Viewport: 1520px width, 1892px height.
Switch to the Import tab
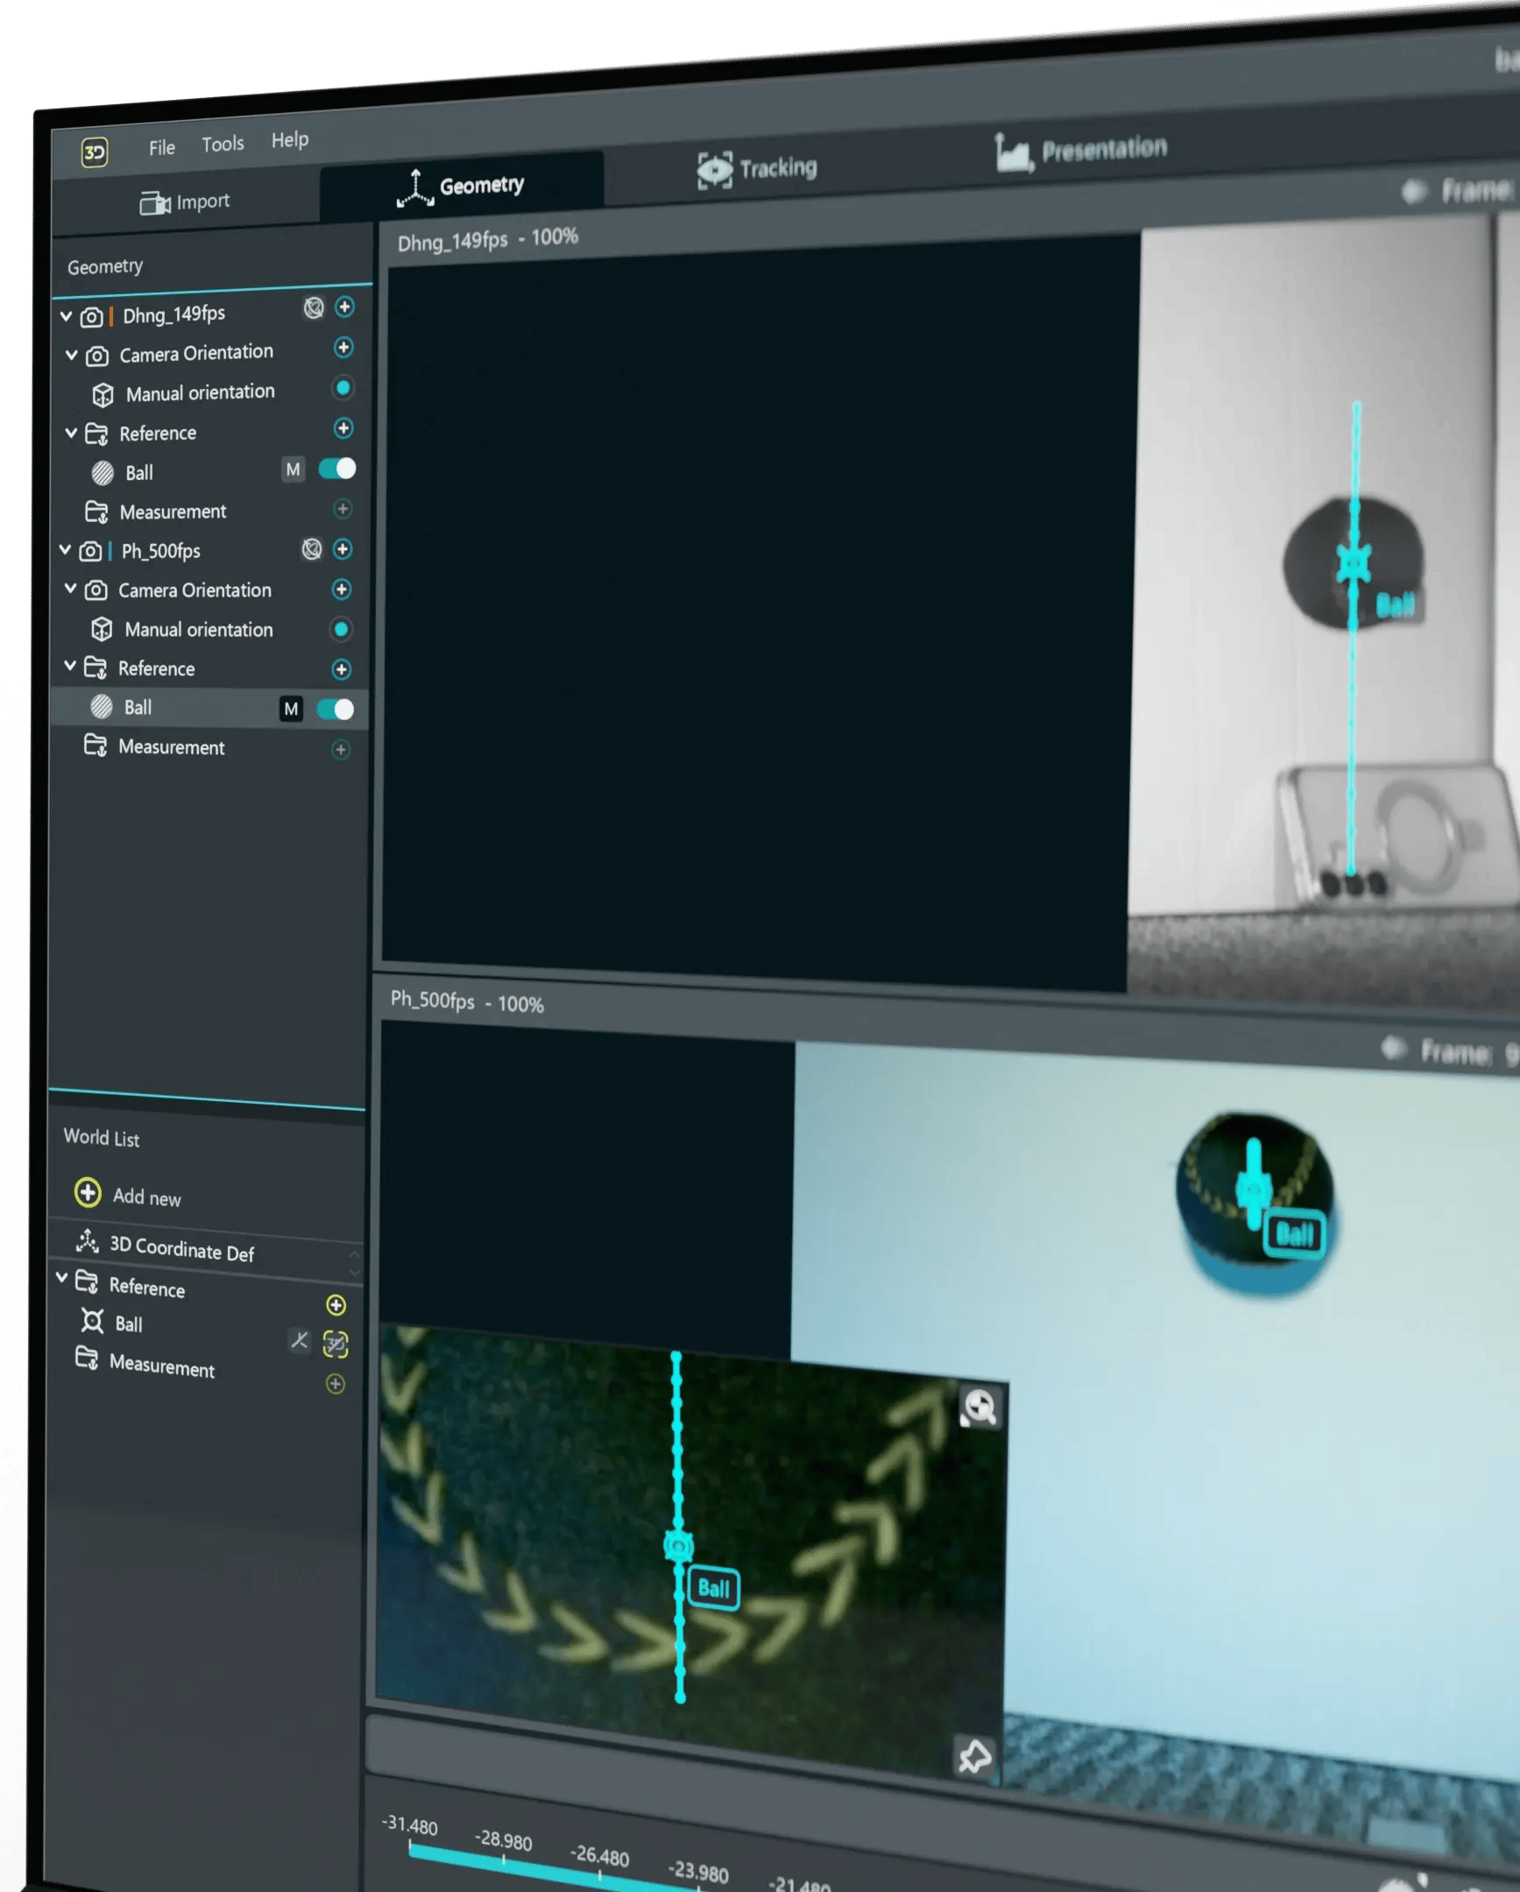185,202
